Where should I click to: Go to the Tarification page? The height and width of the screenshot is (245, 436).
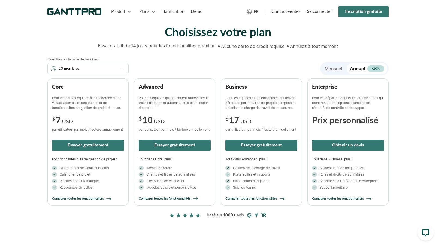[x=174, y=11]
